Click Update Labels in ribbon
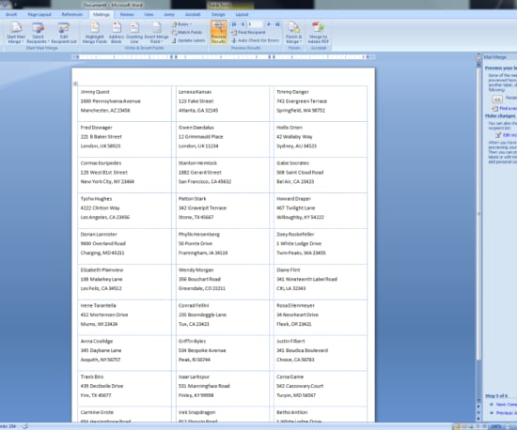 coord(188,40)
